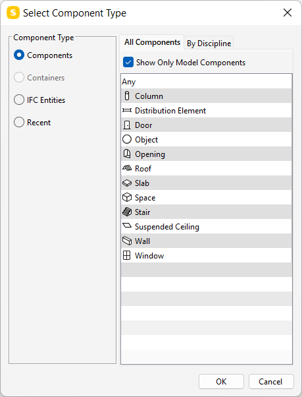Select the Components radio button
302x397 pixels.
pos(19,55)
